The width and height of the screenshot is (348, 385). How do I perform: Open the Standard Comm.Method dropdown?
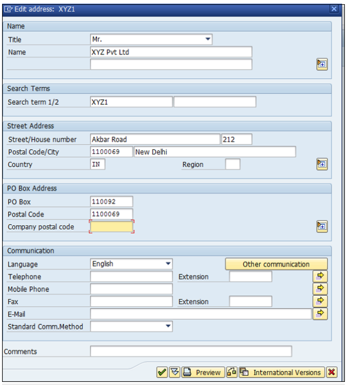168,326
